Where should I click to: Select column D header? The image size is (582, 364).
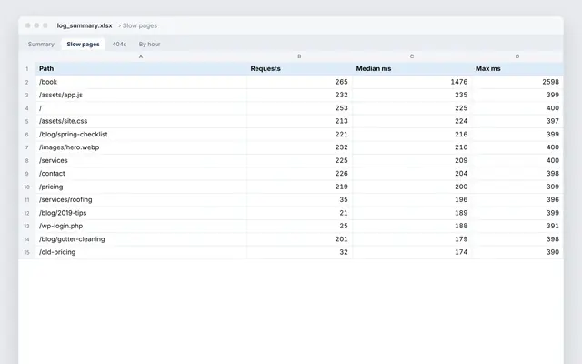coord(517,56)
